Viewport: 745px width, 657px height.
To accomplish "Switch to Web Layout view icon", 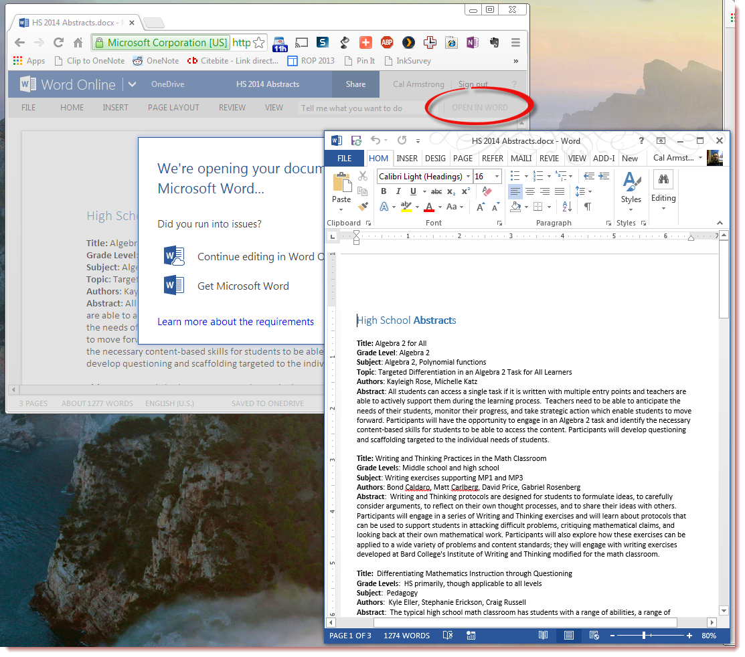I will tap(594, 635).
